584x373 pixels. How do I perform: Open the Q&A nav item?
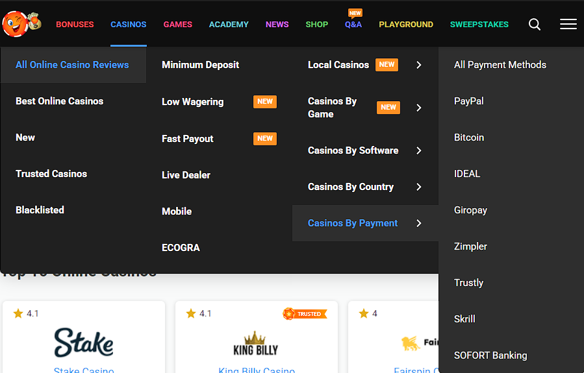point(353,25)
